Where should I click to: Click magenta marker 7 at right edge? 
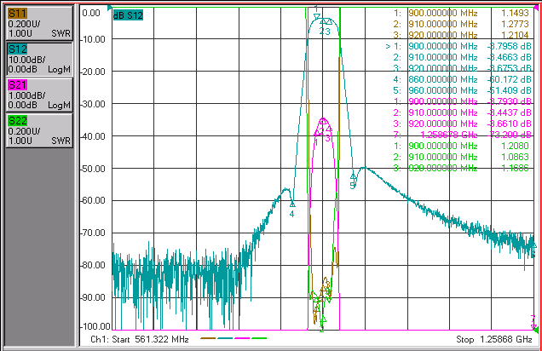[533, 326]
